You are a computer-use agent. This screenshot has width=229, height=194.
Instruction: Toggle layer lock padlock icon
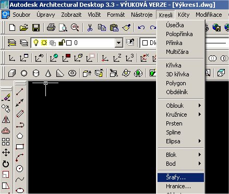(x=62, y=42)
